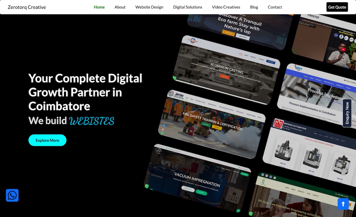The width and height of the screenshot is (356, 217).
Task: Open the WhatsApp chat icon
Action: tap(12, 195)
